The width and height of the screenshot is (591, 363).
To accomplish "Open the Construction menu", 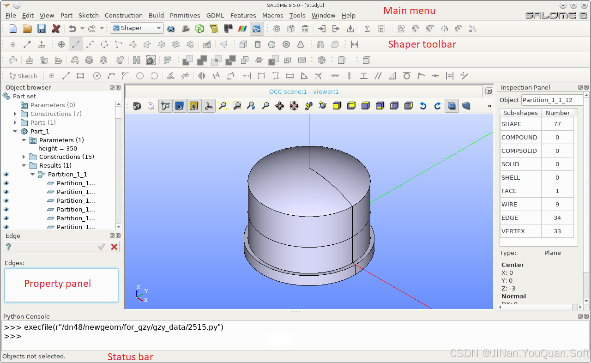I will tap(124, 15).
